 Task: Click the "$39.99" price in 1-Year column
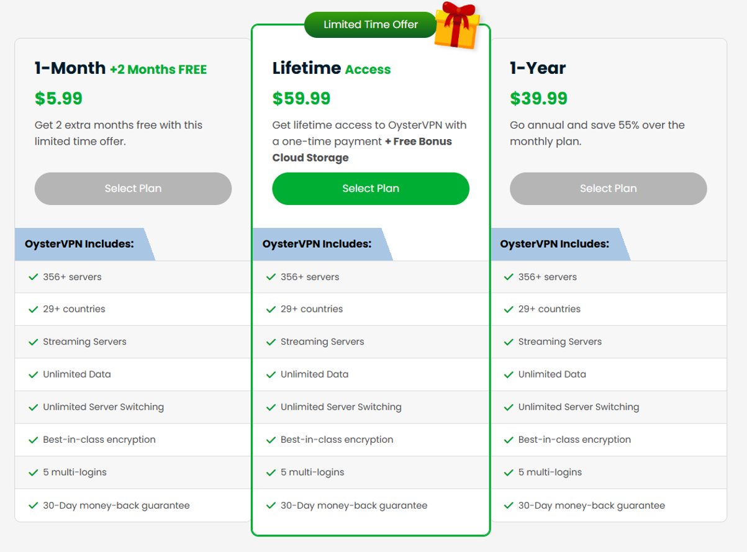pyautogui.click(x=538, y=98)
